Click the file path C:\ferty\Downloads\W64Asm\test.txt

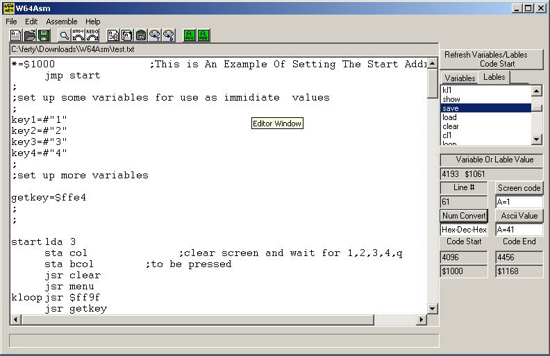pyautogui.click(x=73, y=49)
